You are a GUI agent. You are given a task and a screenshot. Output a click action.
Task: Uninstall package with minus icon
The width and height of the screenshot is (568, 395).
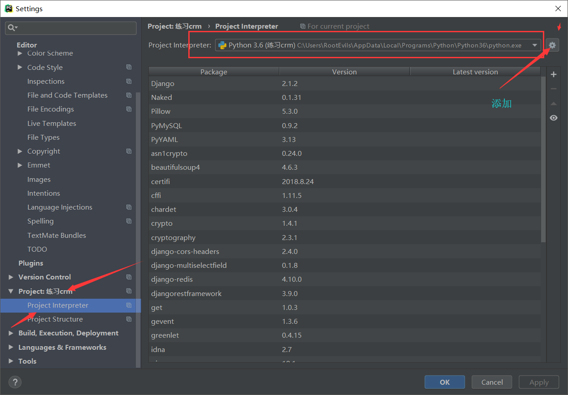[554, 89]
